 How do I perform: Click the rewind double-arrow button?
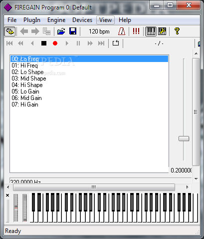[x=20, y=43]
